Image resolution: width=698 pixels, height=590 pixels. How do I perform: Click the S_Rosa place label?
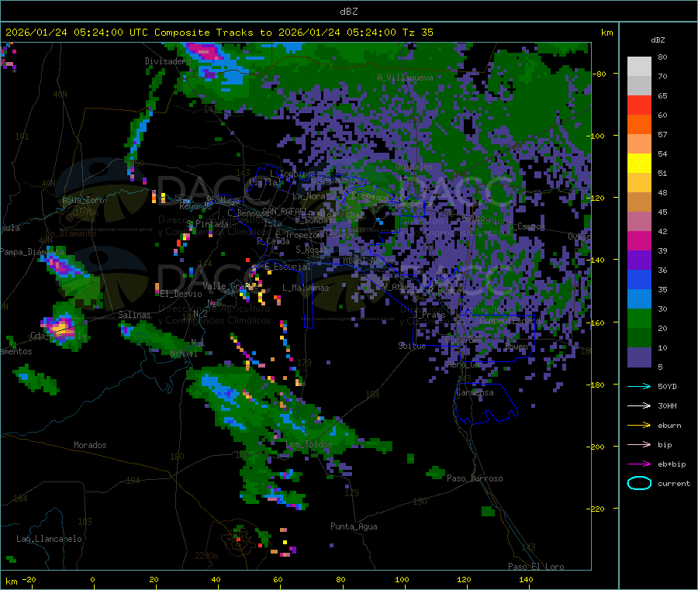coord(312,250)
